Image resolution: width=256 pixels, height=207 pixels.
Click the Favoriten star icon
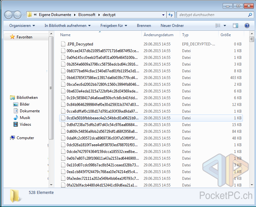pos(12,37)
